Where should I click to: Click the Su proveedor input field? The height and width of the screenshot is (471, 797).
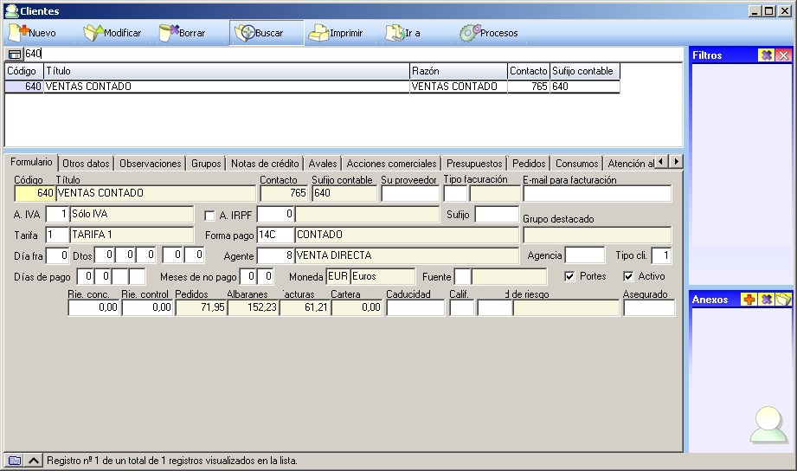click(410, 193)
